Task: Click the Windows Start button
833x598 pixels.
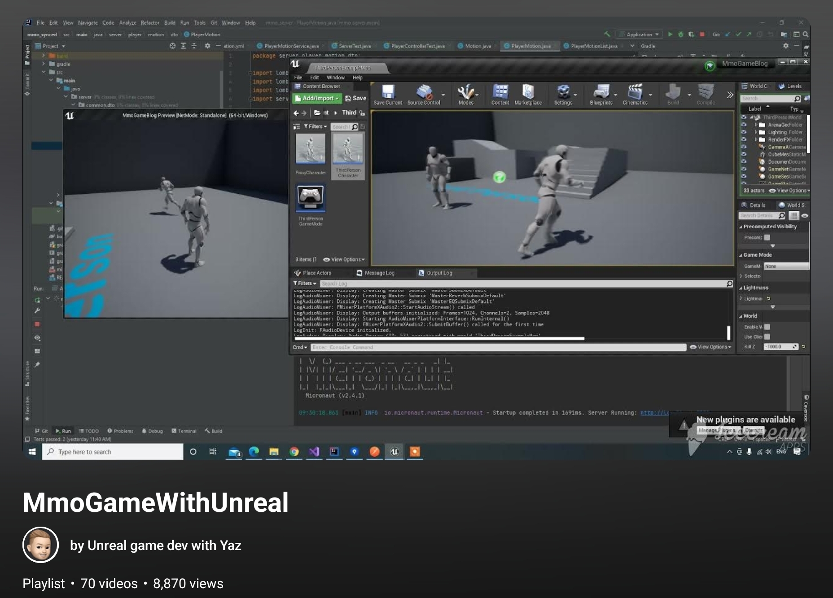Action: click(32, 452)
